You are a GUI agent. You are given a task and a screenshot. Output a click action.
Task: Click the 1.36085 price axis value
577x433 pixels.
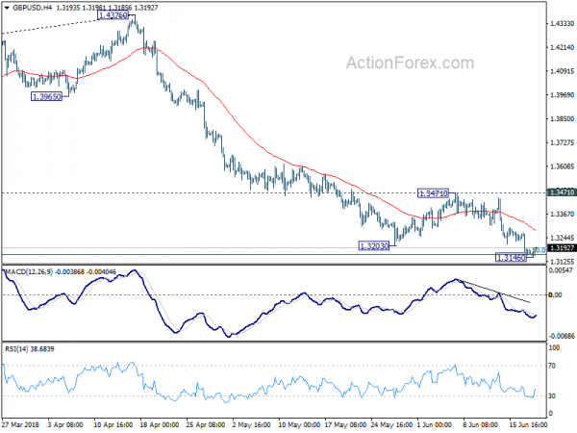562,166
